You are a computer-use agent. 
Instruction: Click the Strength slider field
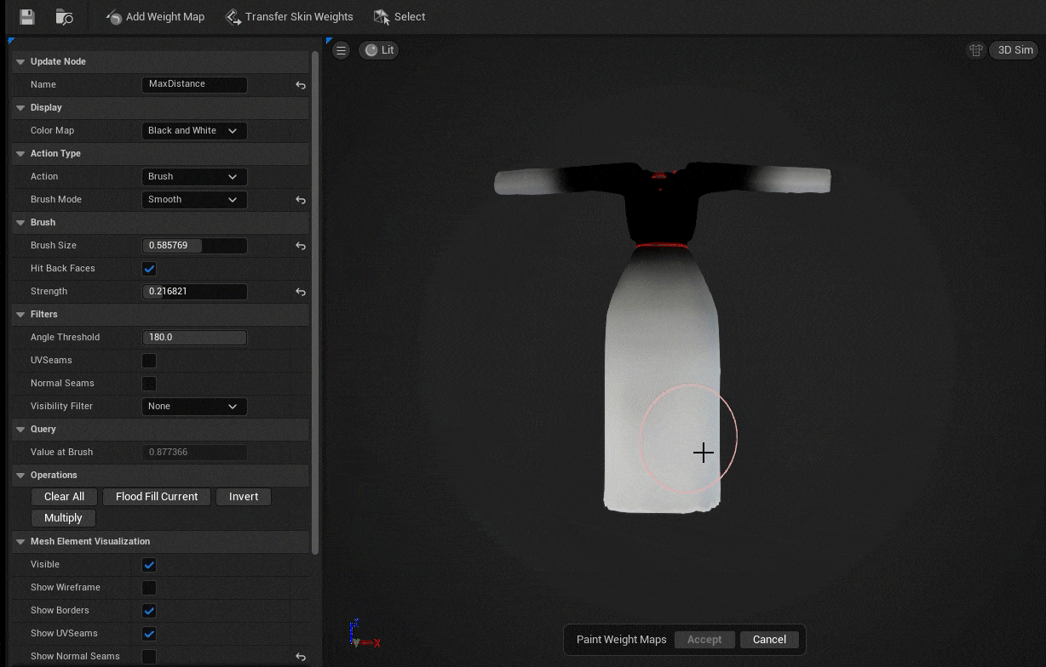[194, 292]
